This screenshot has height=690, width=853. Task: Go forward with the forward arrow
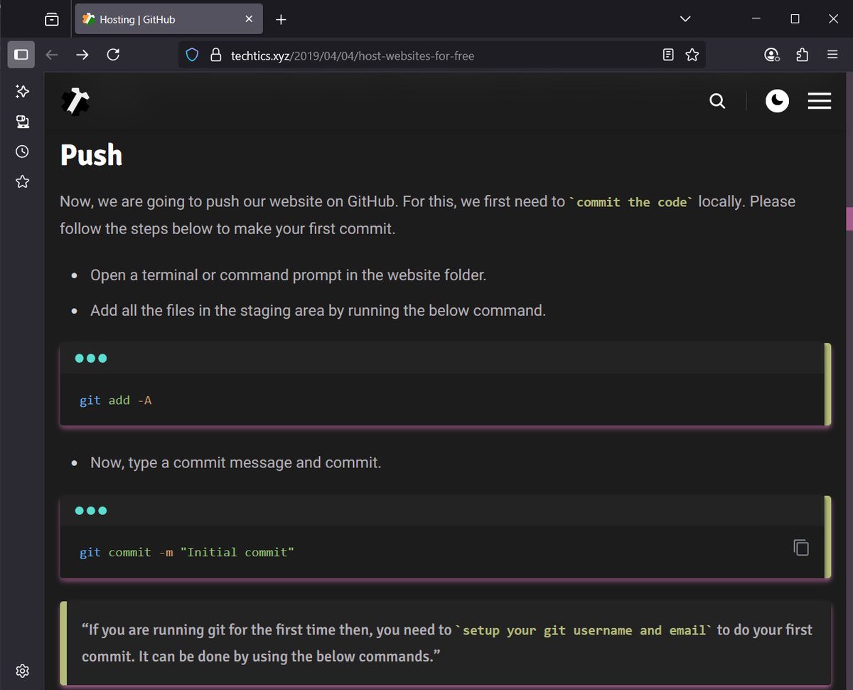[x=82, y=55]
